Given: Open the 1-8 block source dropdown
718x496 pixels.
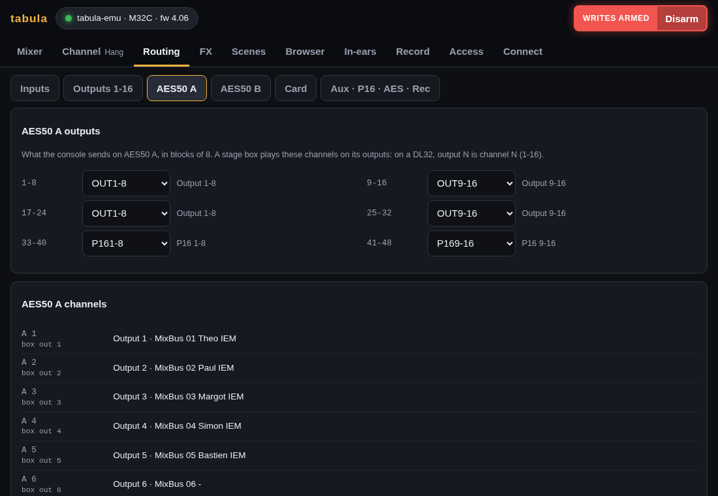Looking at the screenshot, I should [x=126, y=183].
